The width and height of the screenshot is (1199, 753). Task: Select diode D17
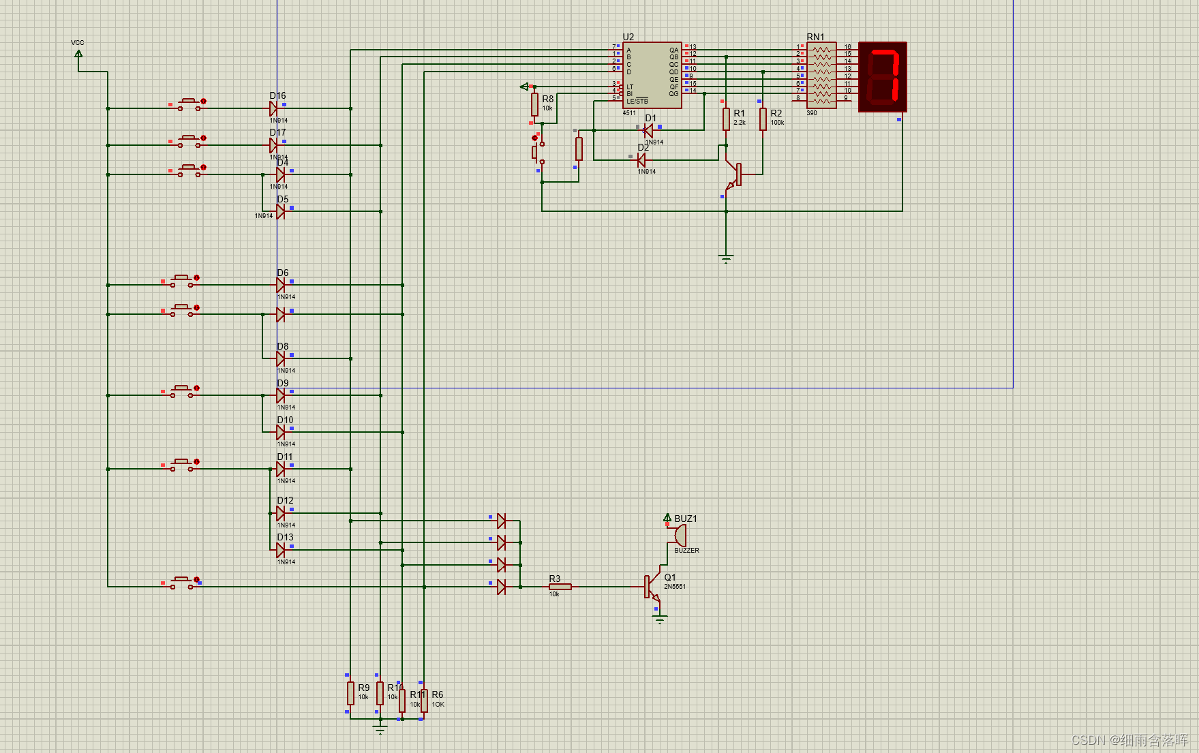point(274,145)
